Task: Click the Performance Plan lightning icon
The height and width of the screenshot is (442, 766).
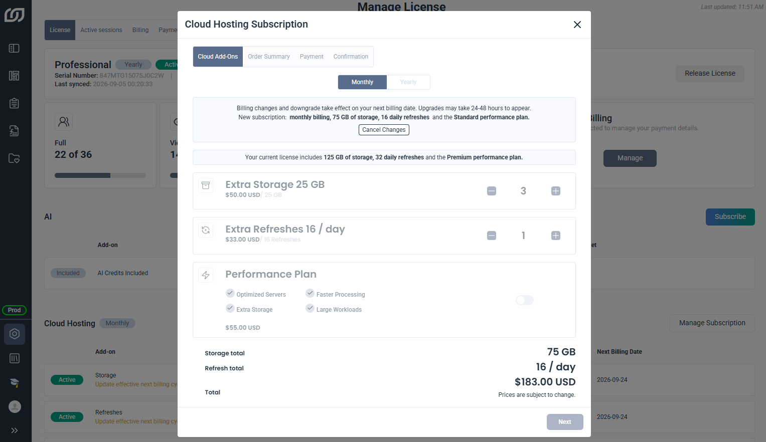Action: point(206,275)
